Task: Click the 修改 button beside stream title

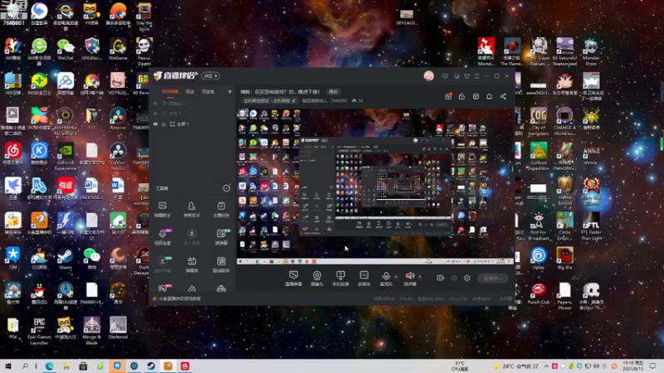Action: click(334, 92)
